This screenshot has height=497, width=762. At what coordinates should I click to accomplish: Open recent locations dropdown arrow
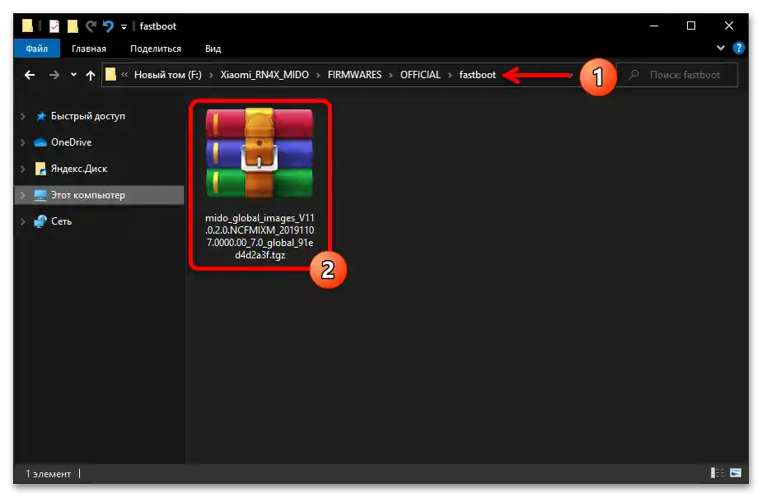pos(73,75)
